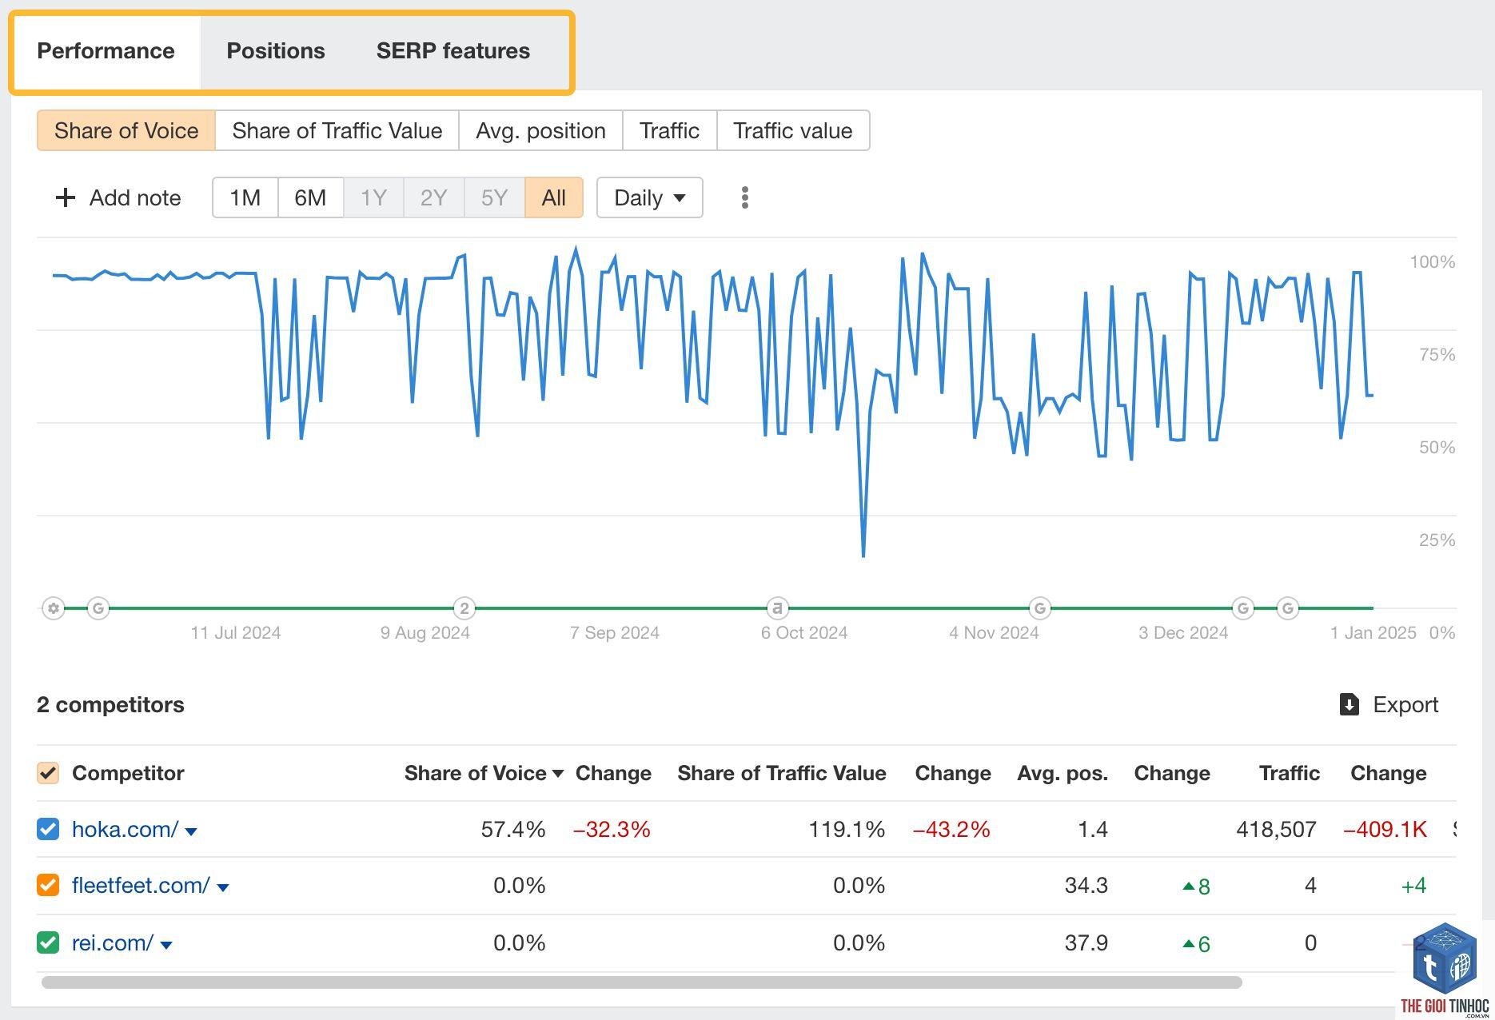
Task: Expand the rei.com dropdown arrow
Action: click(166, 945)
